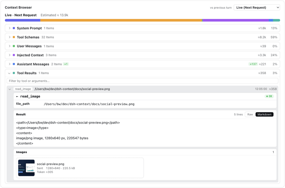The width and height of the screenshot is (285, 188).
Task: Click the +137 token change badge
Action: pos(253,64)
